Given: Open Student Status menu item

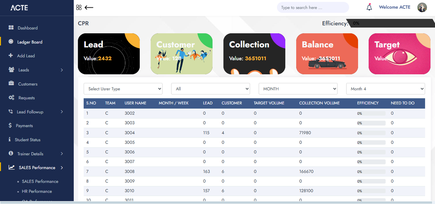Looking at the screenshot, I should tap(28, 140).
